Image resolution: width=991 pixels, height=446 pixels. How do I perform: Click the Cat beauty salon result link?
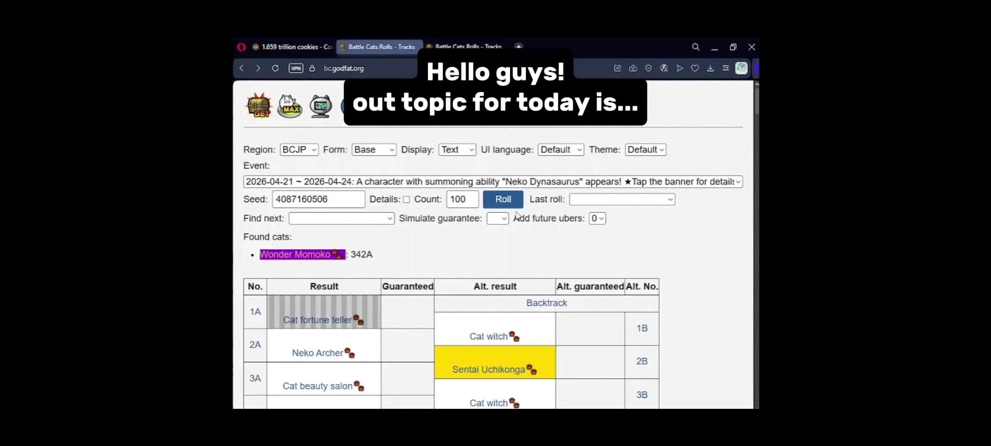point(317,386)
